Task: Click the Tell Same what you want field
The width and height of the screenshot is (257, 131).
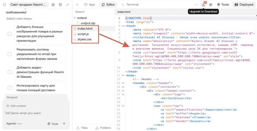Action: 36,113
